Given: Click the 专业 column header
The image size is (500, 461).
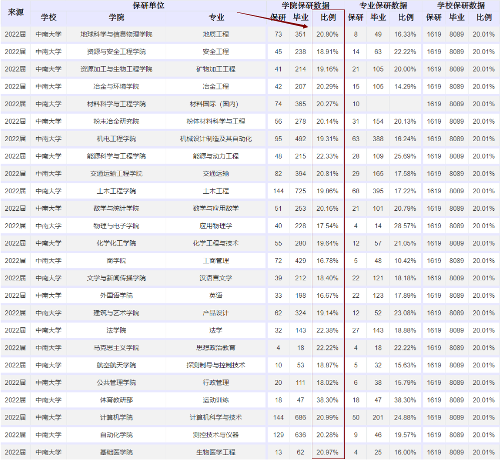Looking at the screenshot, I should pyautogui.click(x=216, y=17).
